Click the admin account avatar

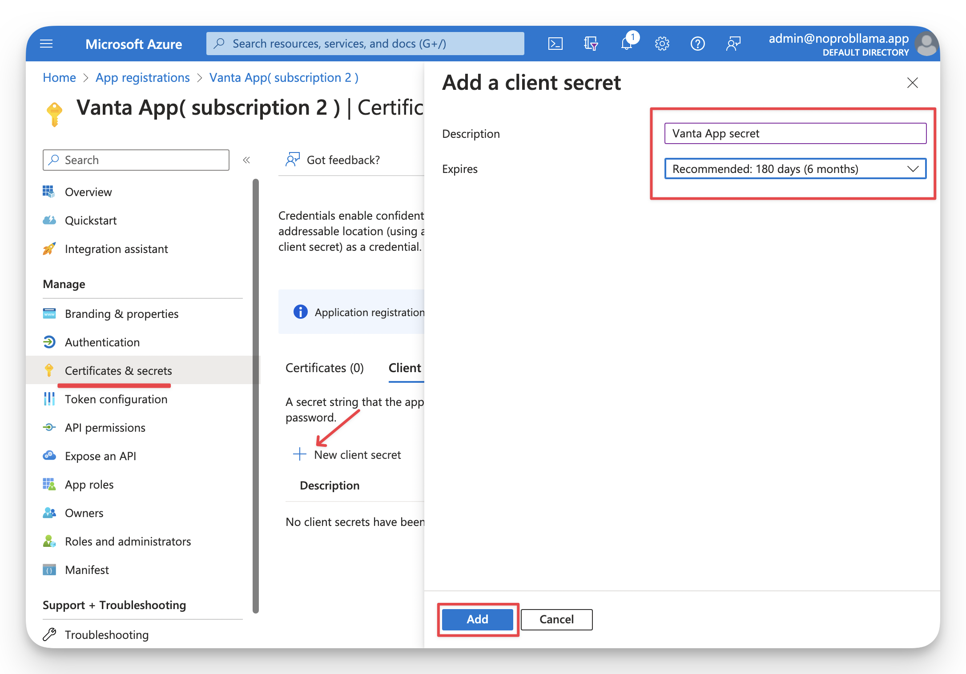click(x=926, y=44)
